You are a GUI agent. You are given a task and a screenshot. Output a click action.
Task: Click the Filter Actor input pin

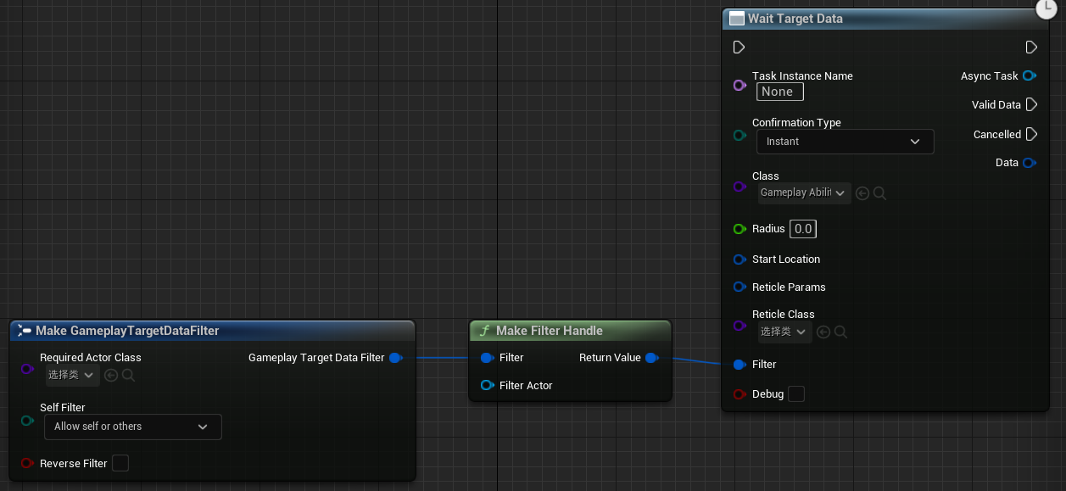(487, 385)
